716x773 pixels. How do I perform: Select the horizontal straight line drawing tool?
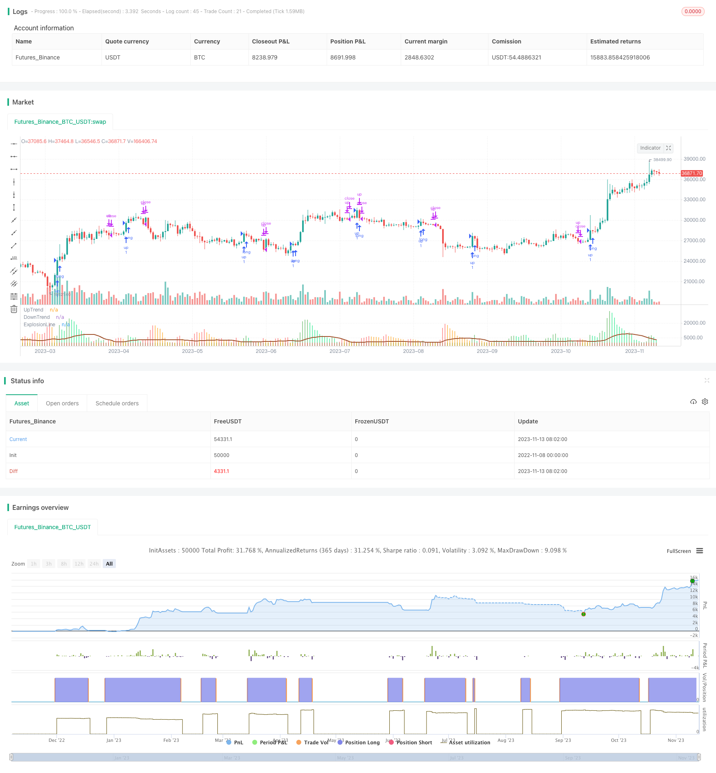point(14,144)
